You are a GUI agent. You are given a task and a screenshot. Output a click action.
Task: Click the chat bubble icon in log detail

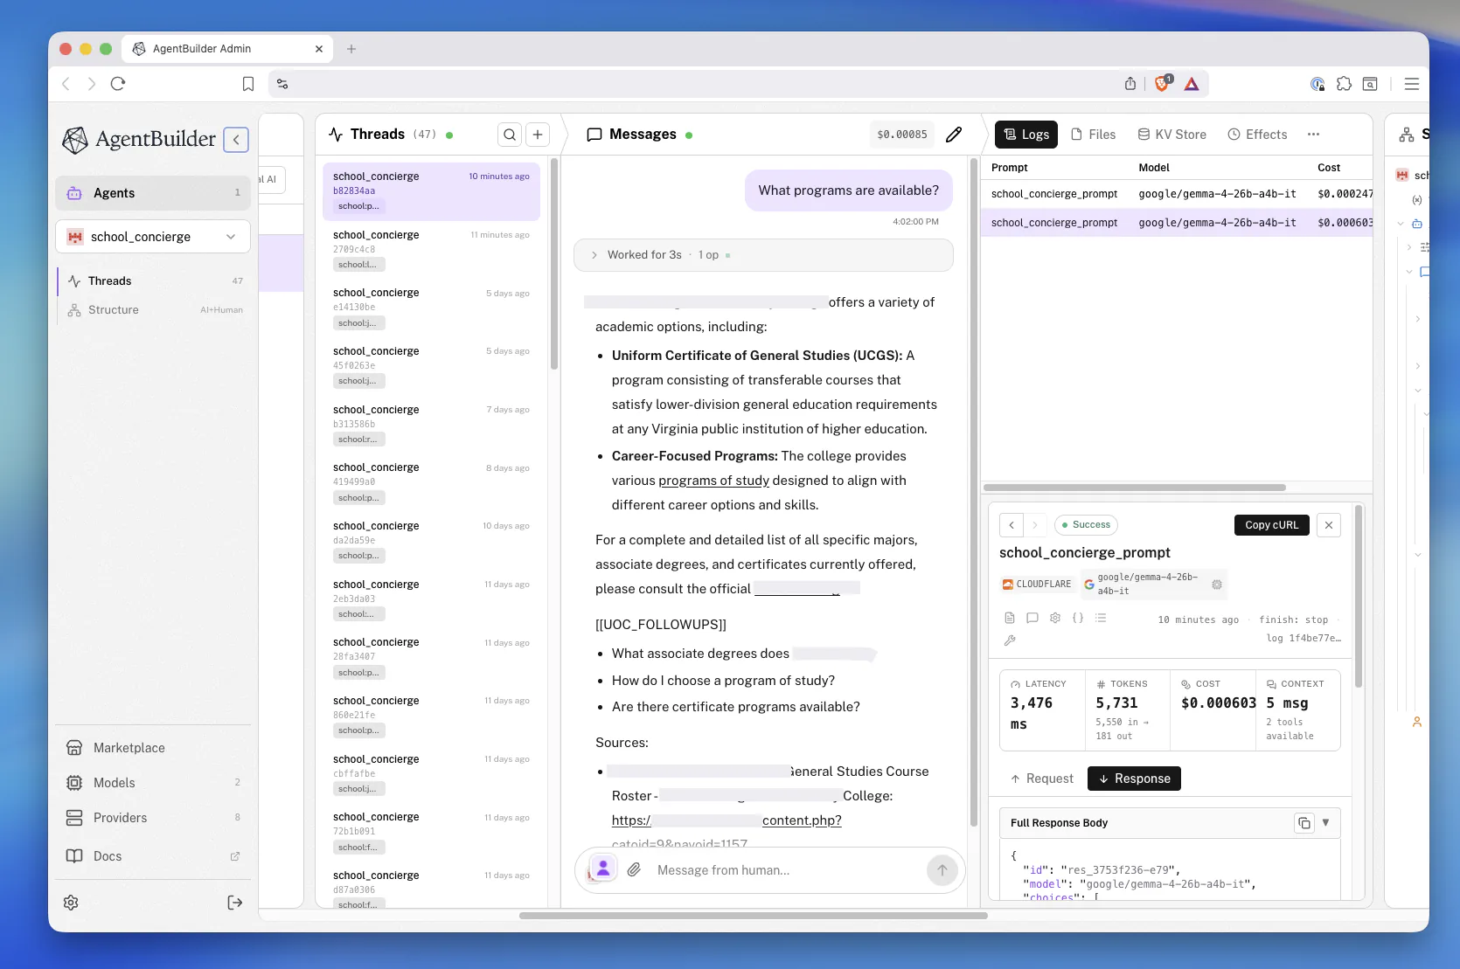click(x=1032, y=618)
